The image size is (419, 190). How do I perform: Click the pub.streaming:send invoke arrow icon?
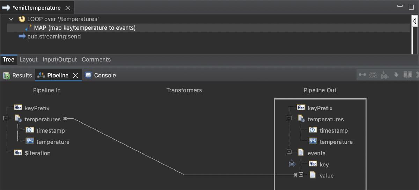click(22, 36)
